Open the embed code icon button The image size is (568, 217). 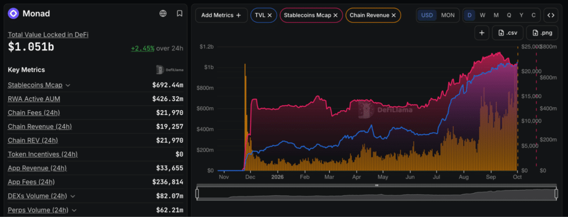point(551,15)
